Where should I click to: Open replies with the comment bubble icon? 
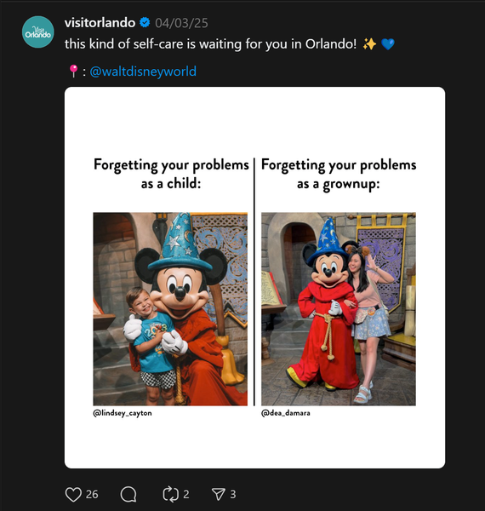(128, 494)
